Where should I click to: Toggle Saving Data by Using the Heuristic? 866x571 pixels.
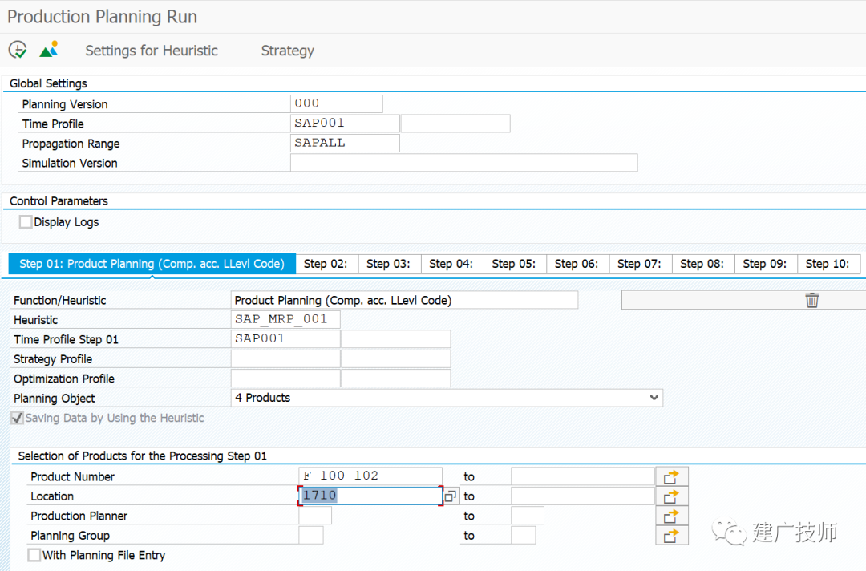[x=17, y=418]
